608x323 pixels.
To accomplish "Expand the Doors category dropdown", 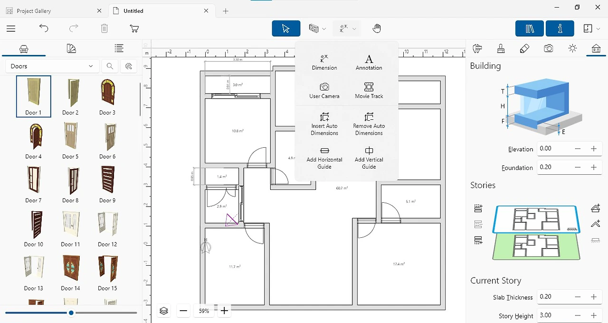I will [x=52, y=66].
